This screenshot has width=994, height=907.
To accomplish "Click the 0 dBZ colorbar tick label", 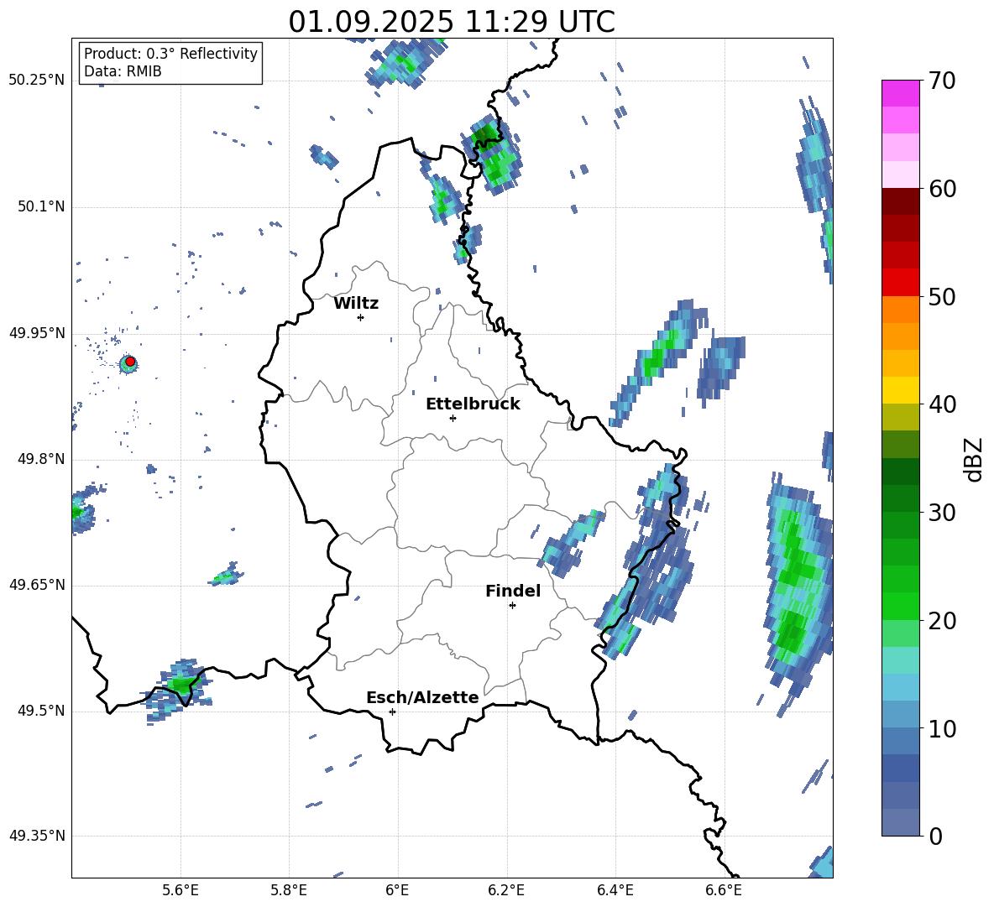I will pos(934,836).
